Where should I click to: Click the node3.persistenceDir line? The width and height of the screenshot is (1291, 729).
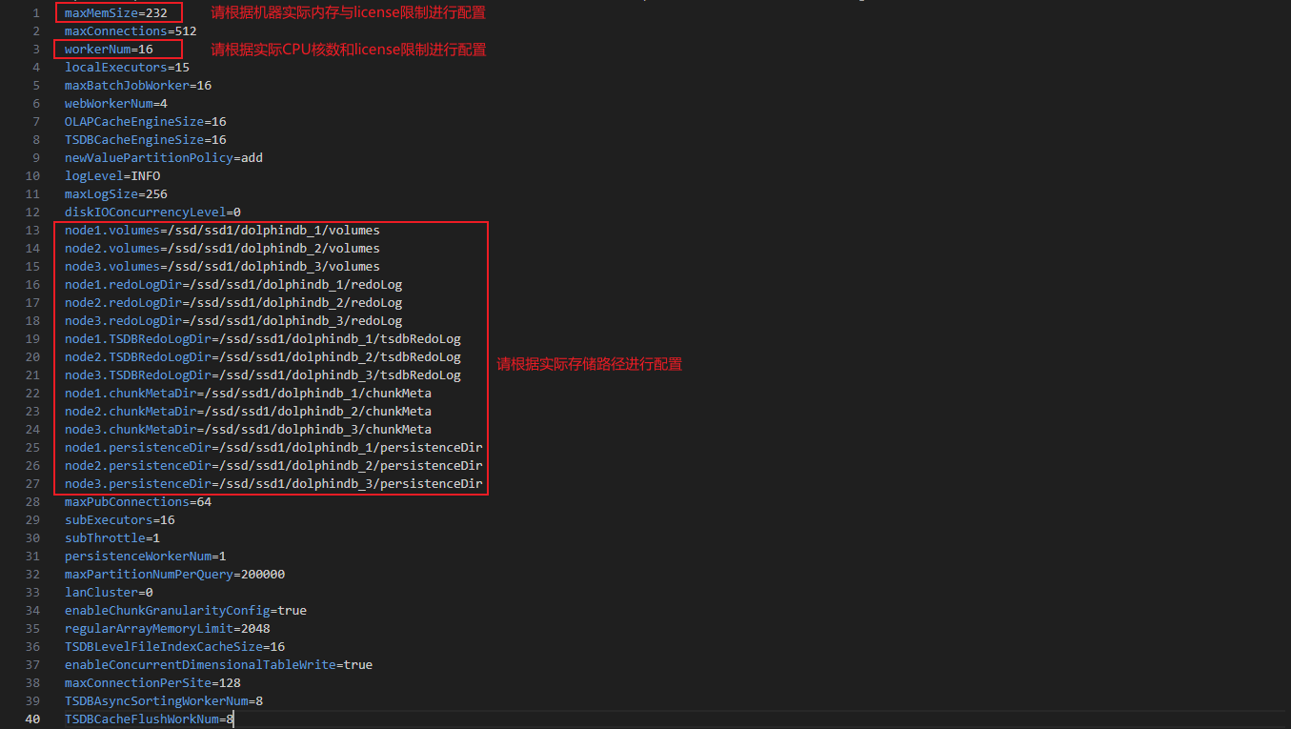tap(273, 484)
